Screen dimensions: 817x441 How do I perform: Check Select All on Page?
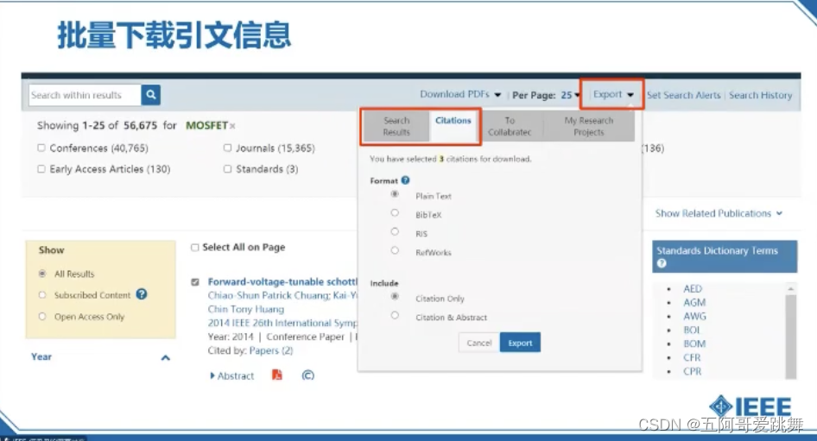point(195,248)
